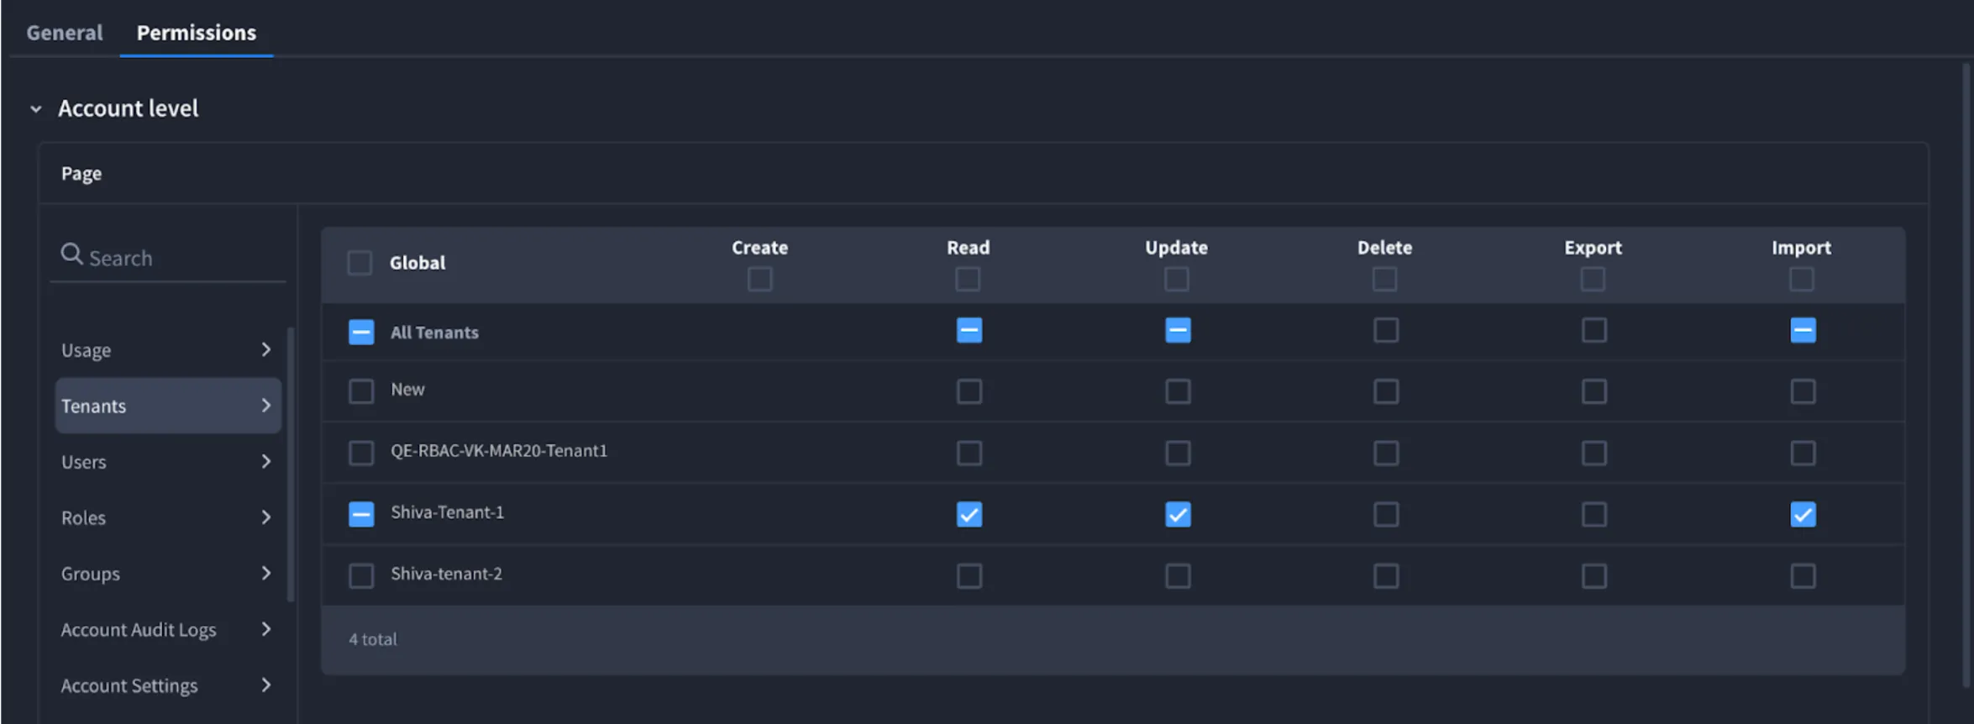Check Import for QE-RBAC-VK-MAR20-Tenant1
The width and height of the screenshot is (1974, 724).
tap(1803, 454)
